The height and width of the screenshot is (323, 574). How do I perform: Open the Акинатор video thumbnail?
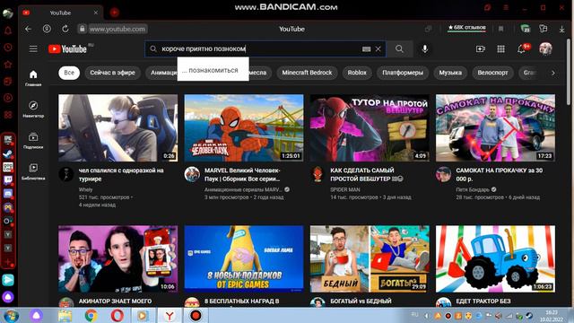pos(117,258)
